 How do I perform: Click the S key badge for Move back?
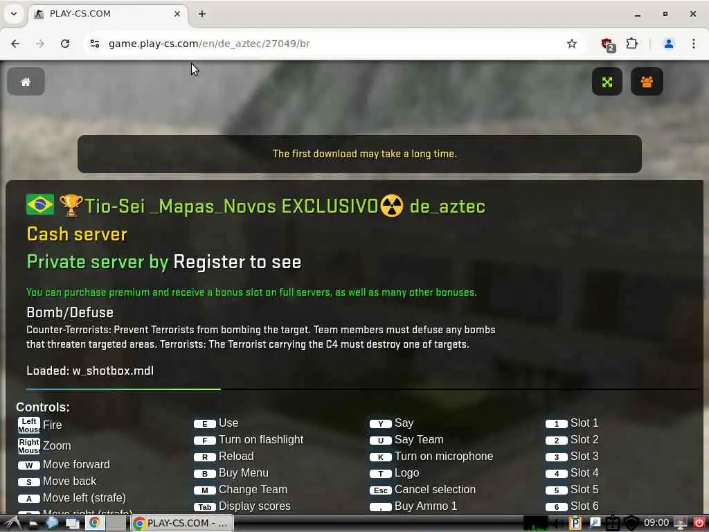(29, 482)
